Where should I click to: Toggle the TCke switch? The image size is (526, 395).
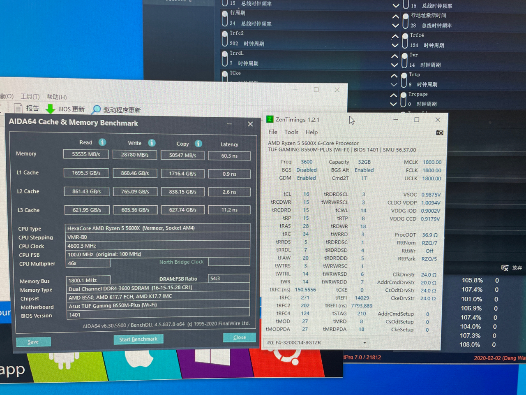pos(225,76)
